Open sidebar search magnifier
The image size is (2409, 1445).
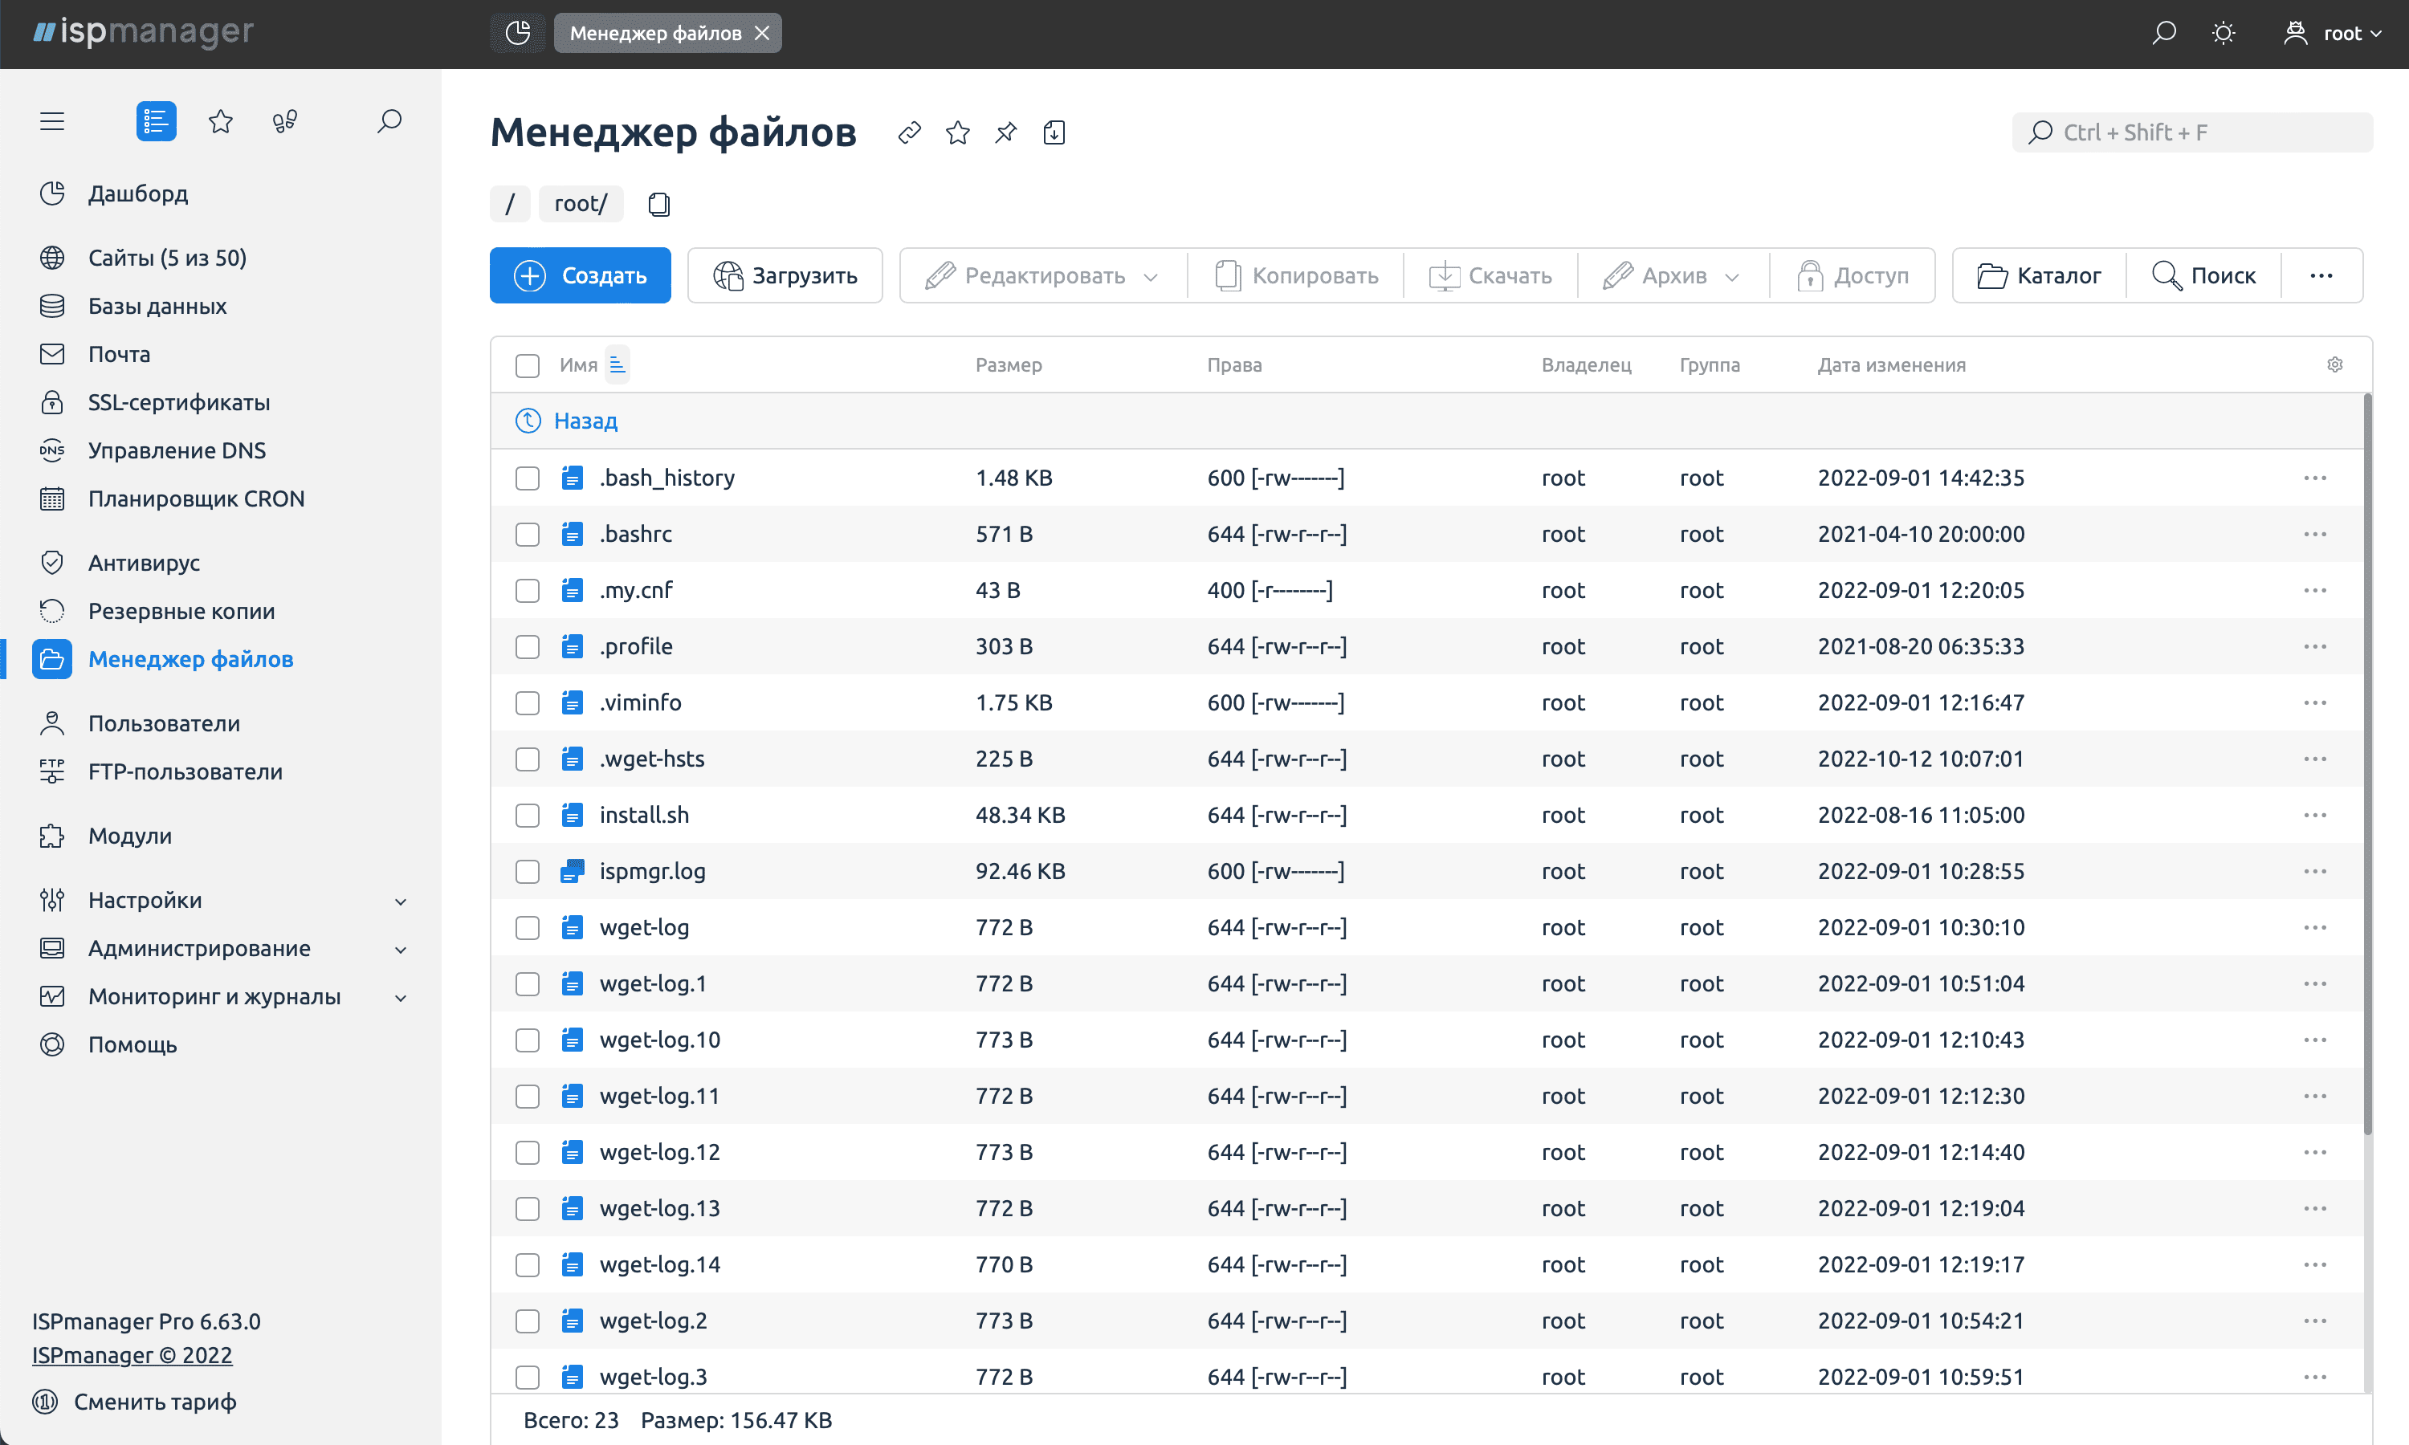[x=389, y=120]
